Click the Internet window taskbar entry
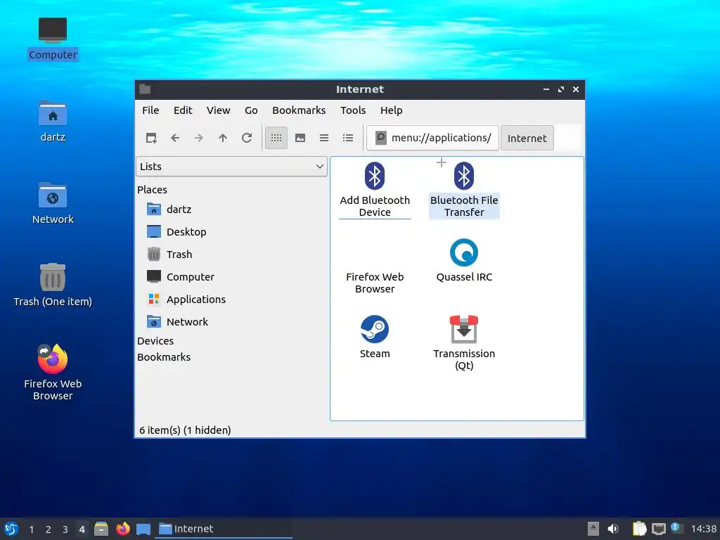720x540 pixels. (225, 529)
